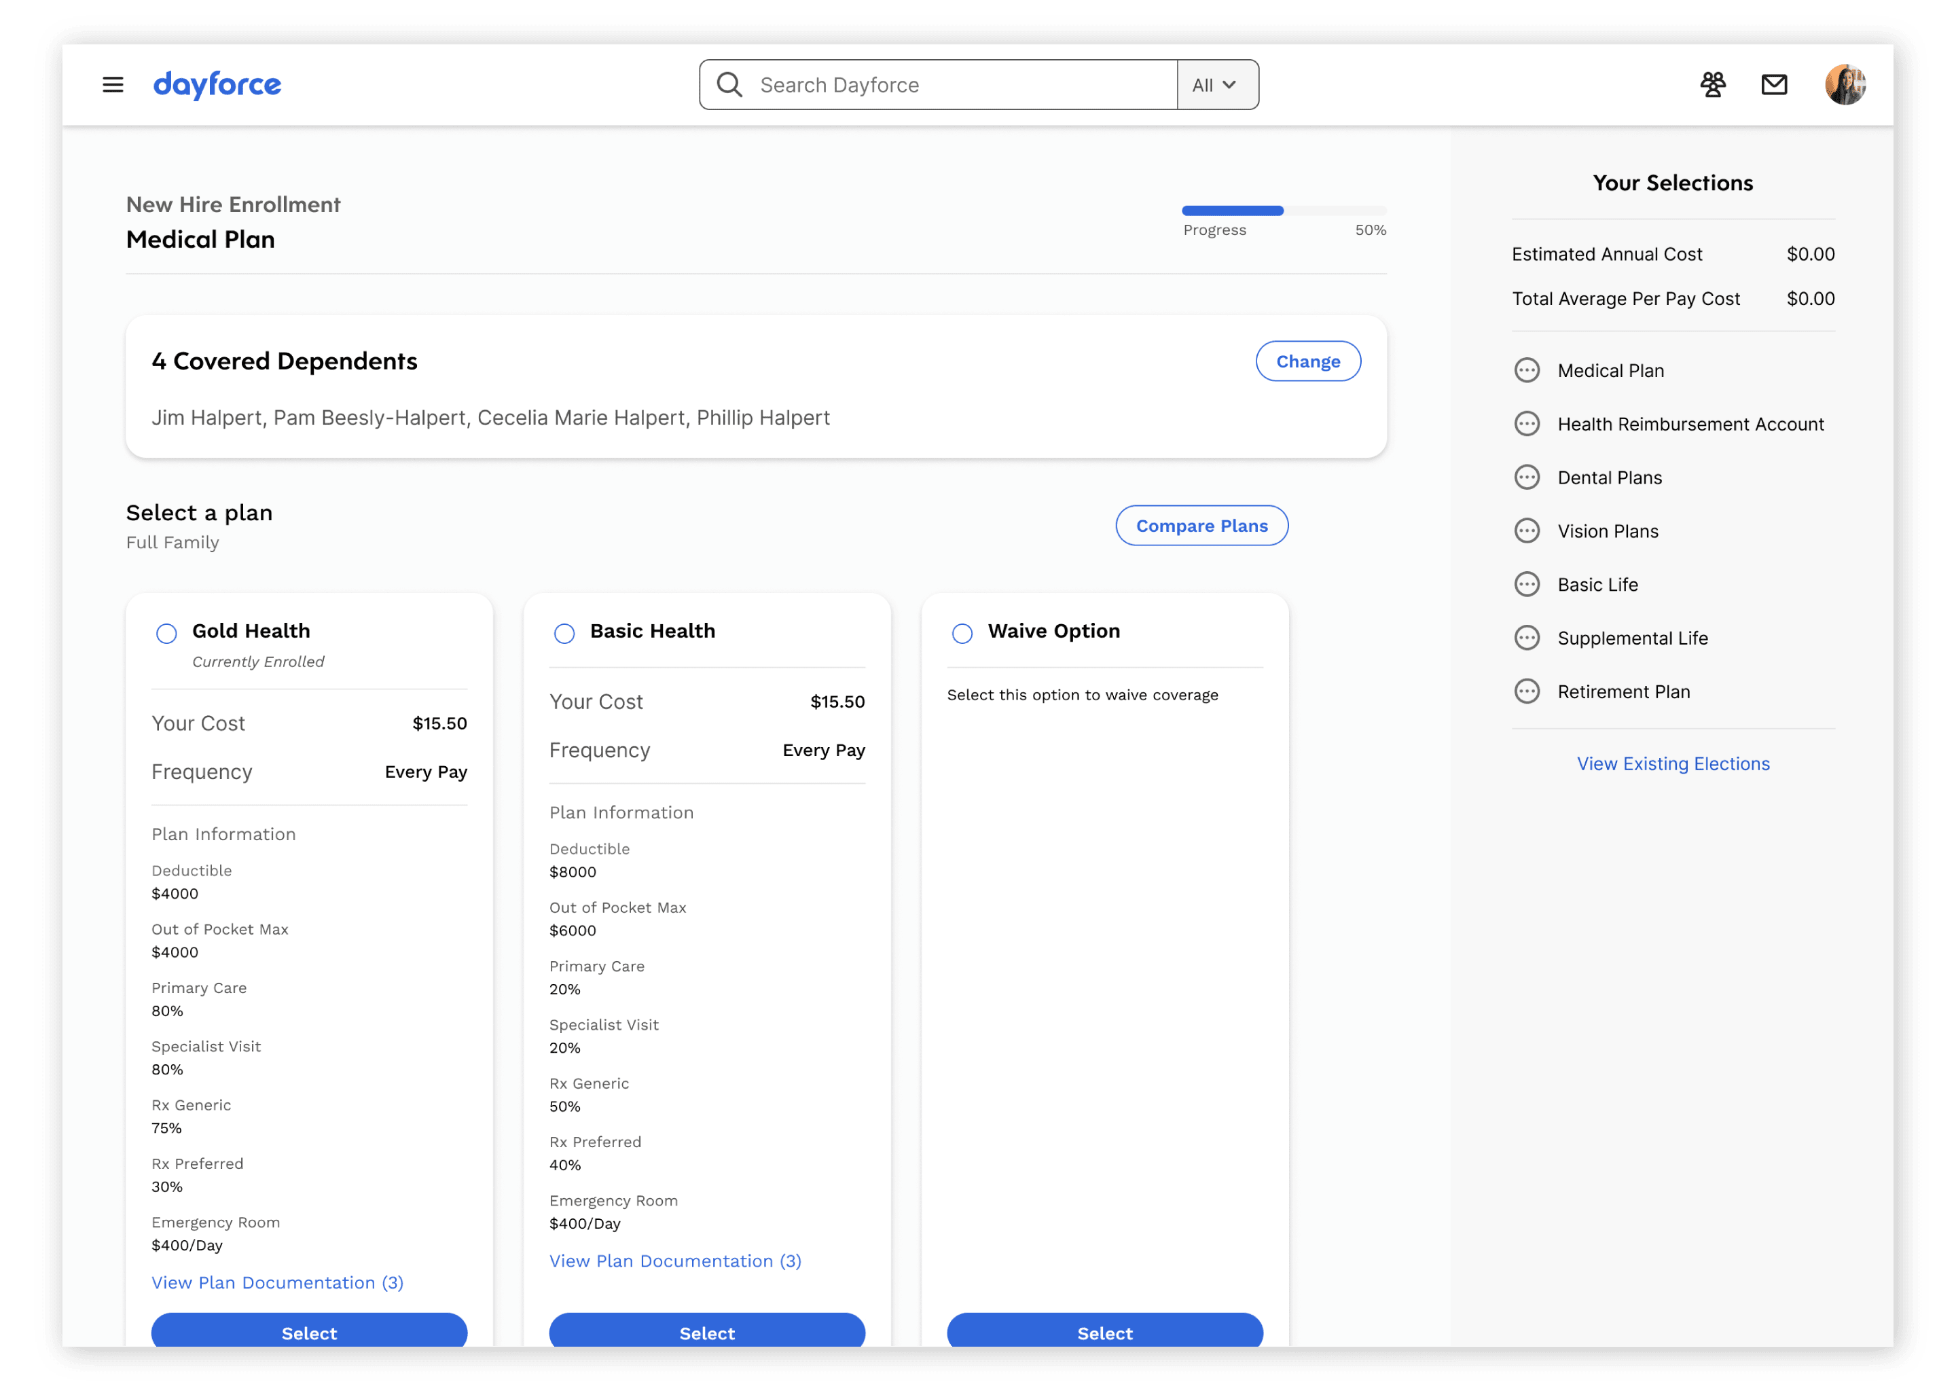Open the hamburger navigation menu
1956x1391 pixels.
point(112,84)
